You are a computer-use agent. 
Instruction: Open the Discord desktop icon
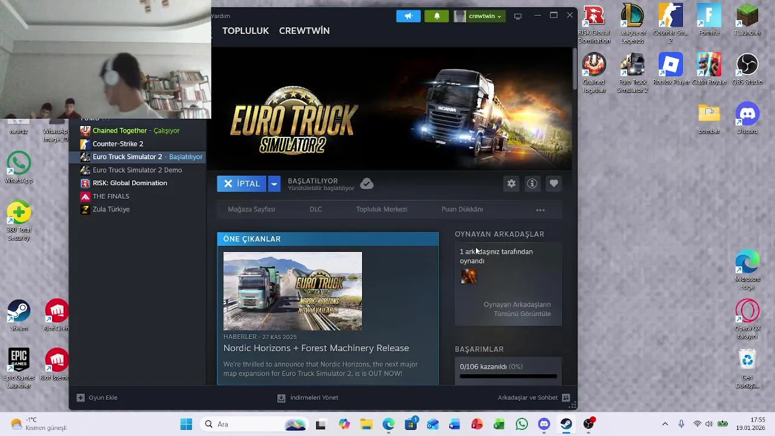click(747, 119)
